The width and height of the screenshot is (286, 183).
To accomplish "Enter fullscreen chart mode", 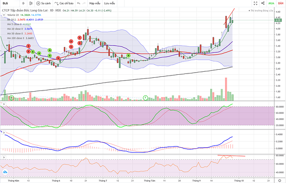I will tap(255, 3).
